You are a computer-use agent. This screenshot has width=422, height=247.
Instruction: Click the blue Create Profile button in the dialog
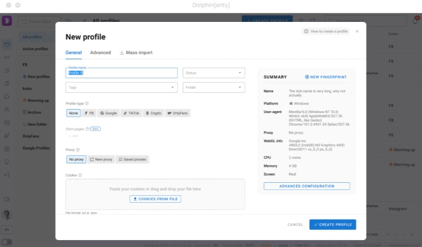click(333, 225)
